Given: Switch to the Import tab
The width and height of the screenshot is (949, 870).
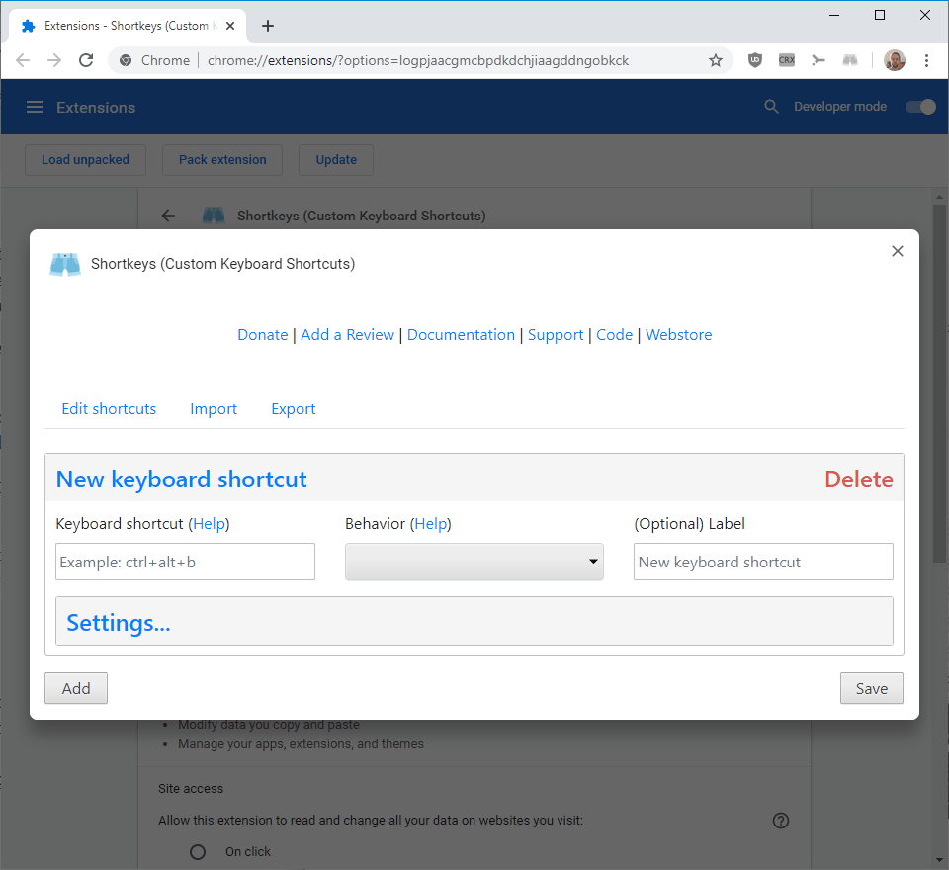Looking at the screenshot, I should pos(214,409).
